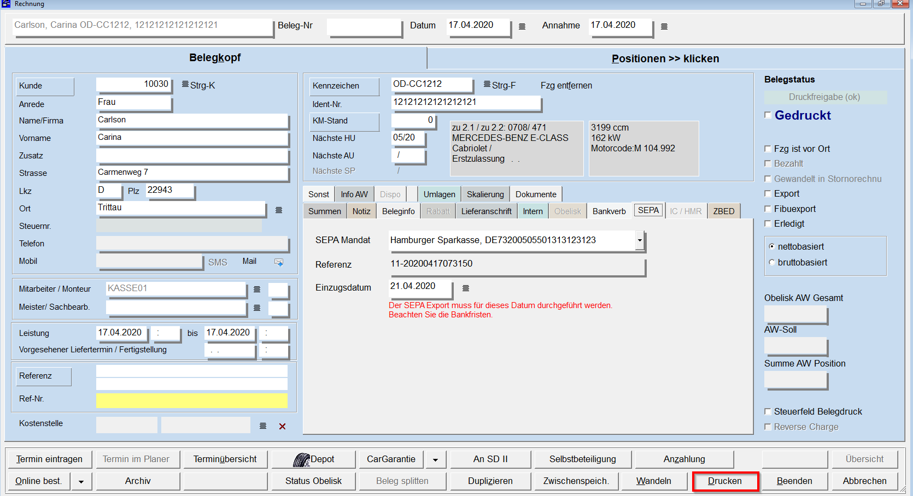Open the Ort list icon
This screenshot has height=496, width=913.
click(279, 210)
